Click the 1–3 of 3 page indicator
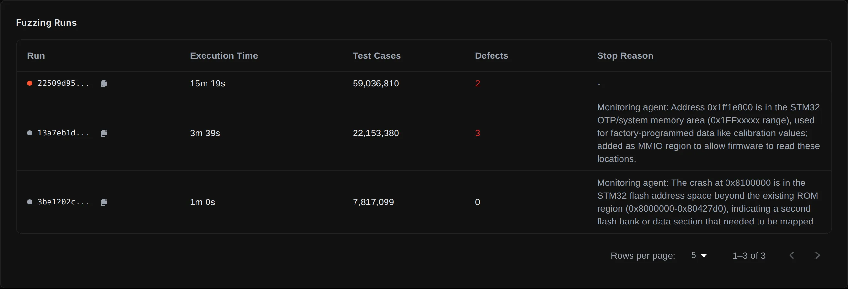The image size is (848, 289). click(x=748, y=255)
